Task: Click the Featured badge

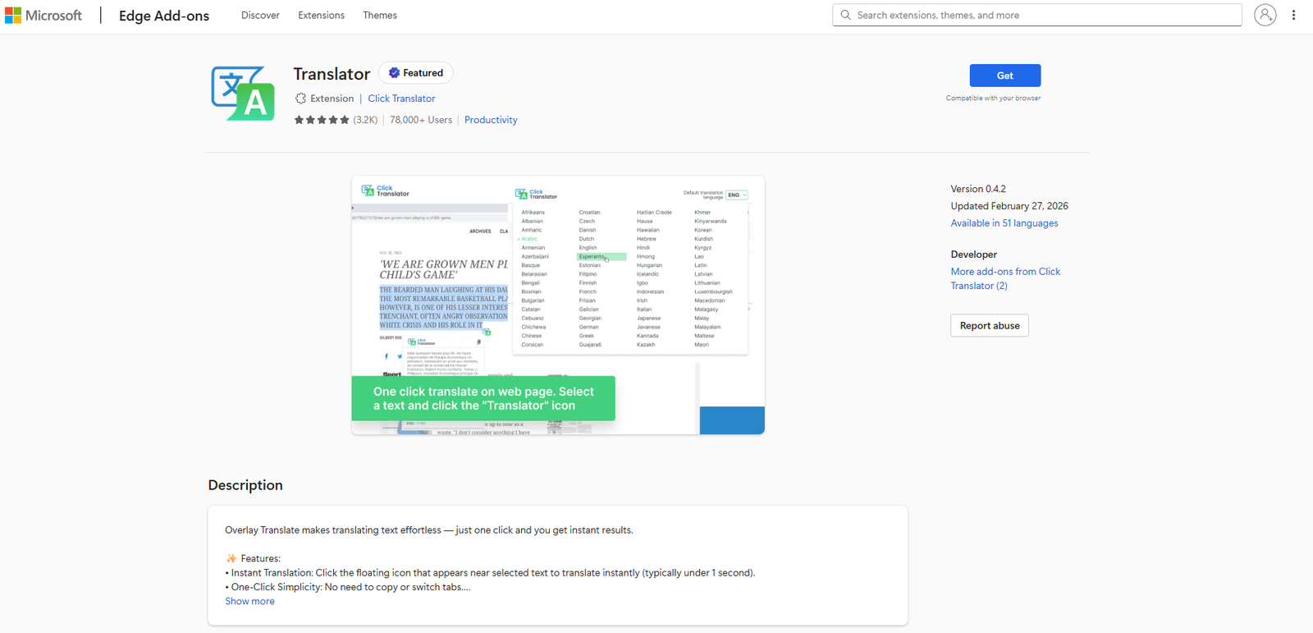Action: pos(415,73)
